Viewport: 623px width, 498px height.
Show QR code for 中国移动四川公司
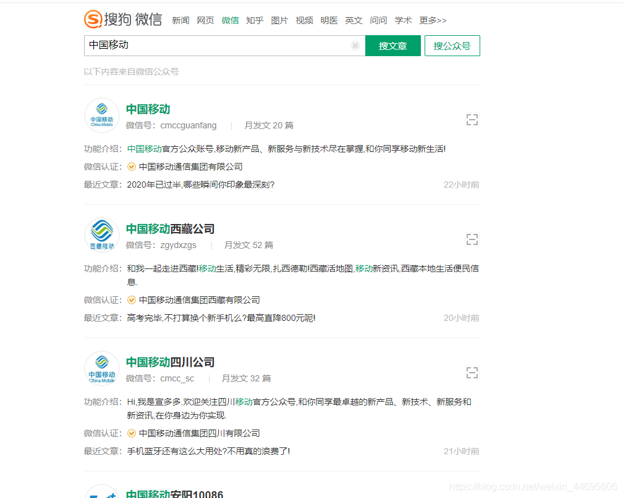pos(472,373)
